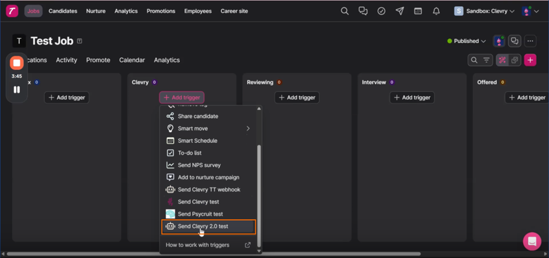Click the horizontal scrollbar at bottom
Image resolution: width=549 pixels, height=258 pixels.
tap(225, 254)
